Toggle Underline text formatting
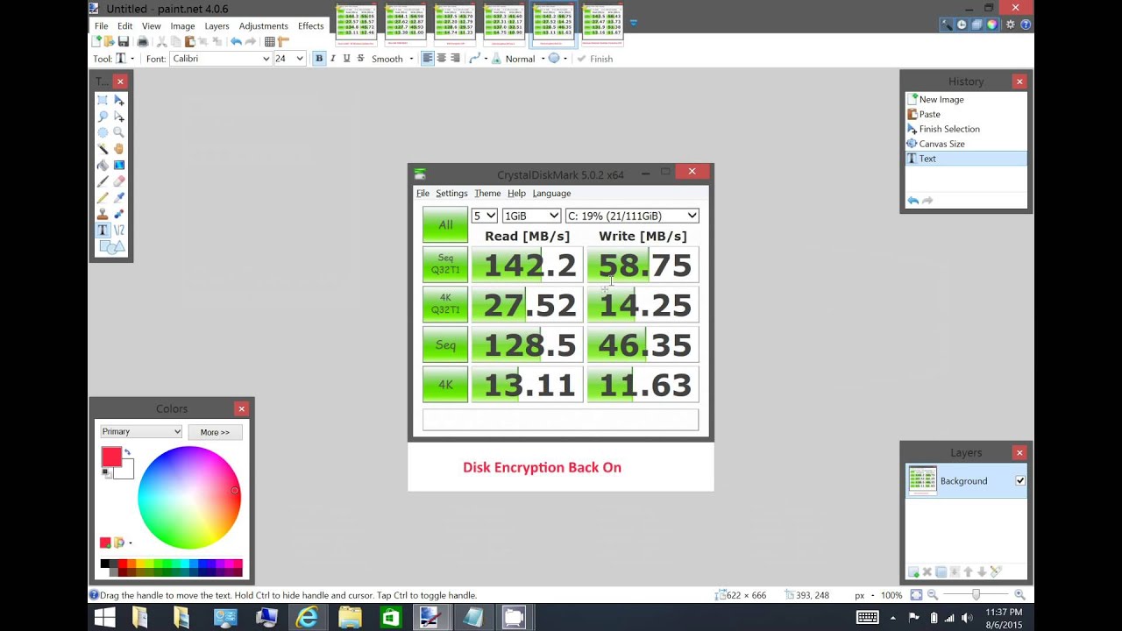 tap(346, 59)
